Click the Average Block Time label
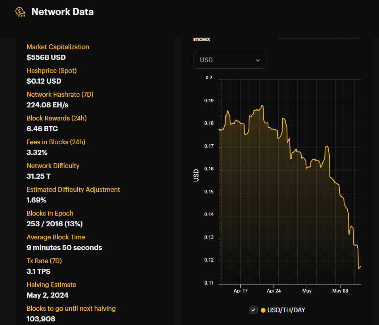The width and height of the screenshot is (379, 325). pyautogui.click(x=56, y=237)
